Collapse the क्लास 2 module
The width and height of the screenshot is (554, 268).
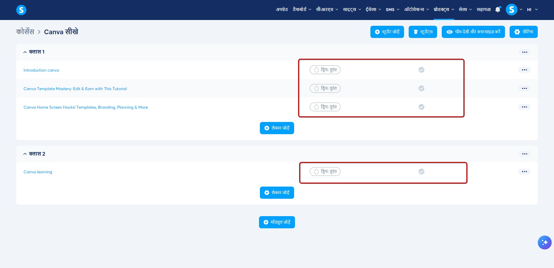point(25,154)
